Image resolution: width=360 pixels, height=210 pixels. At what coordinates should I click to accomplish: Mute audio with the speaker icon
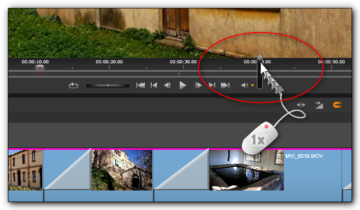click(x=245, y=85)
